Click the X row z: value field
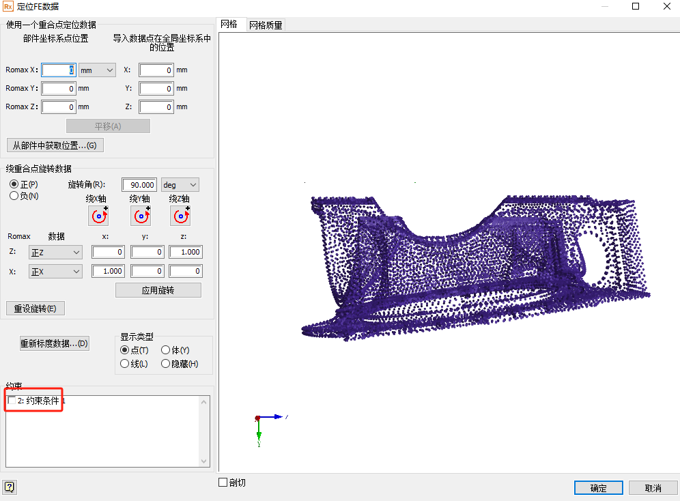Screen dimensions: 680x501 pos(186,271)
